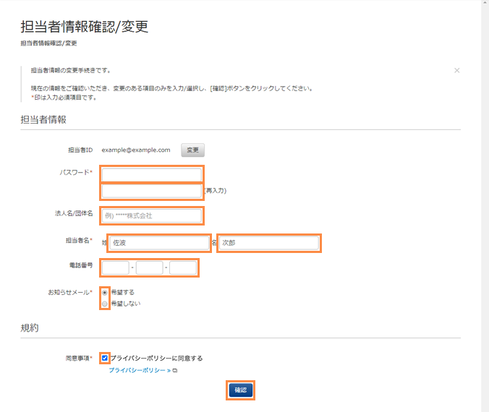Click the vertical scrollbar on the right
Screen dimensions: 489x412
click(485, 206)
